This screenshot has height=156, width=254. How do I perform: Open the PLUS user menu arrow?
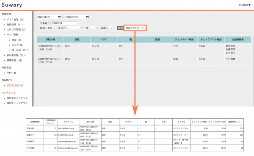(249, 5)
